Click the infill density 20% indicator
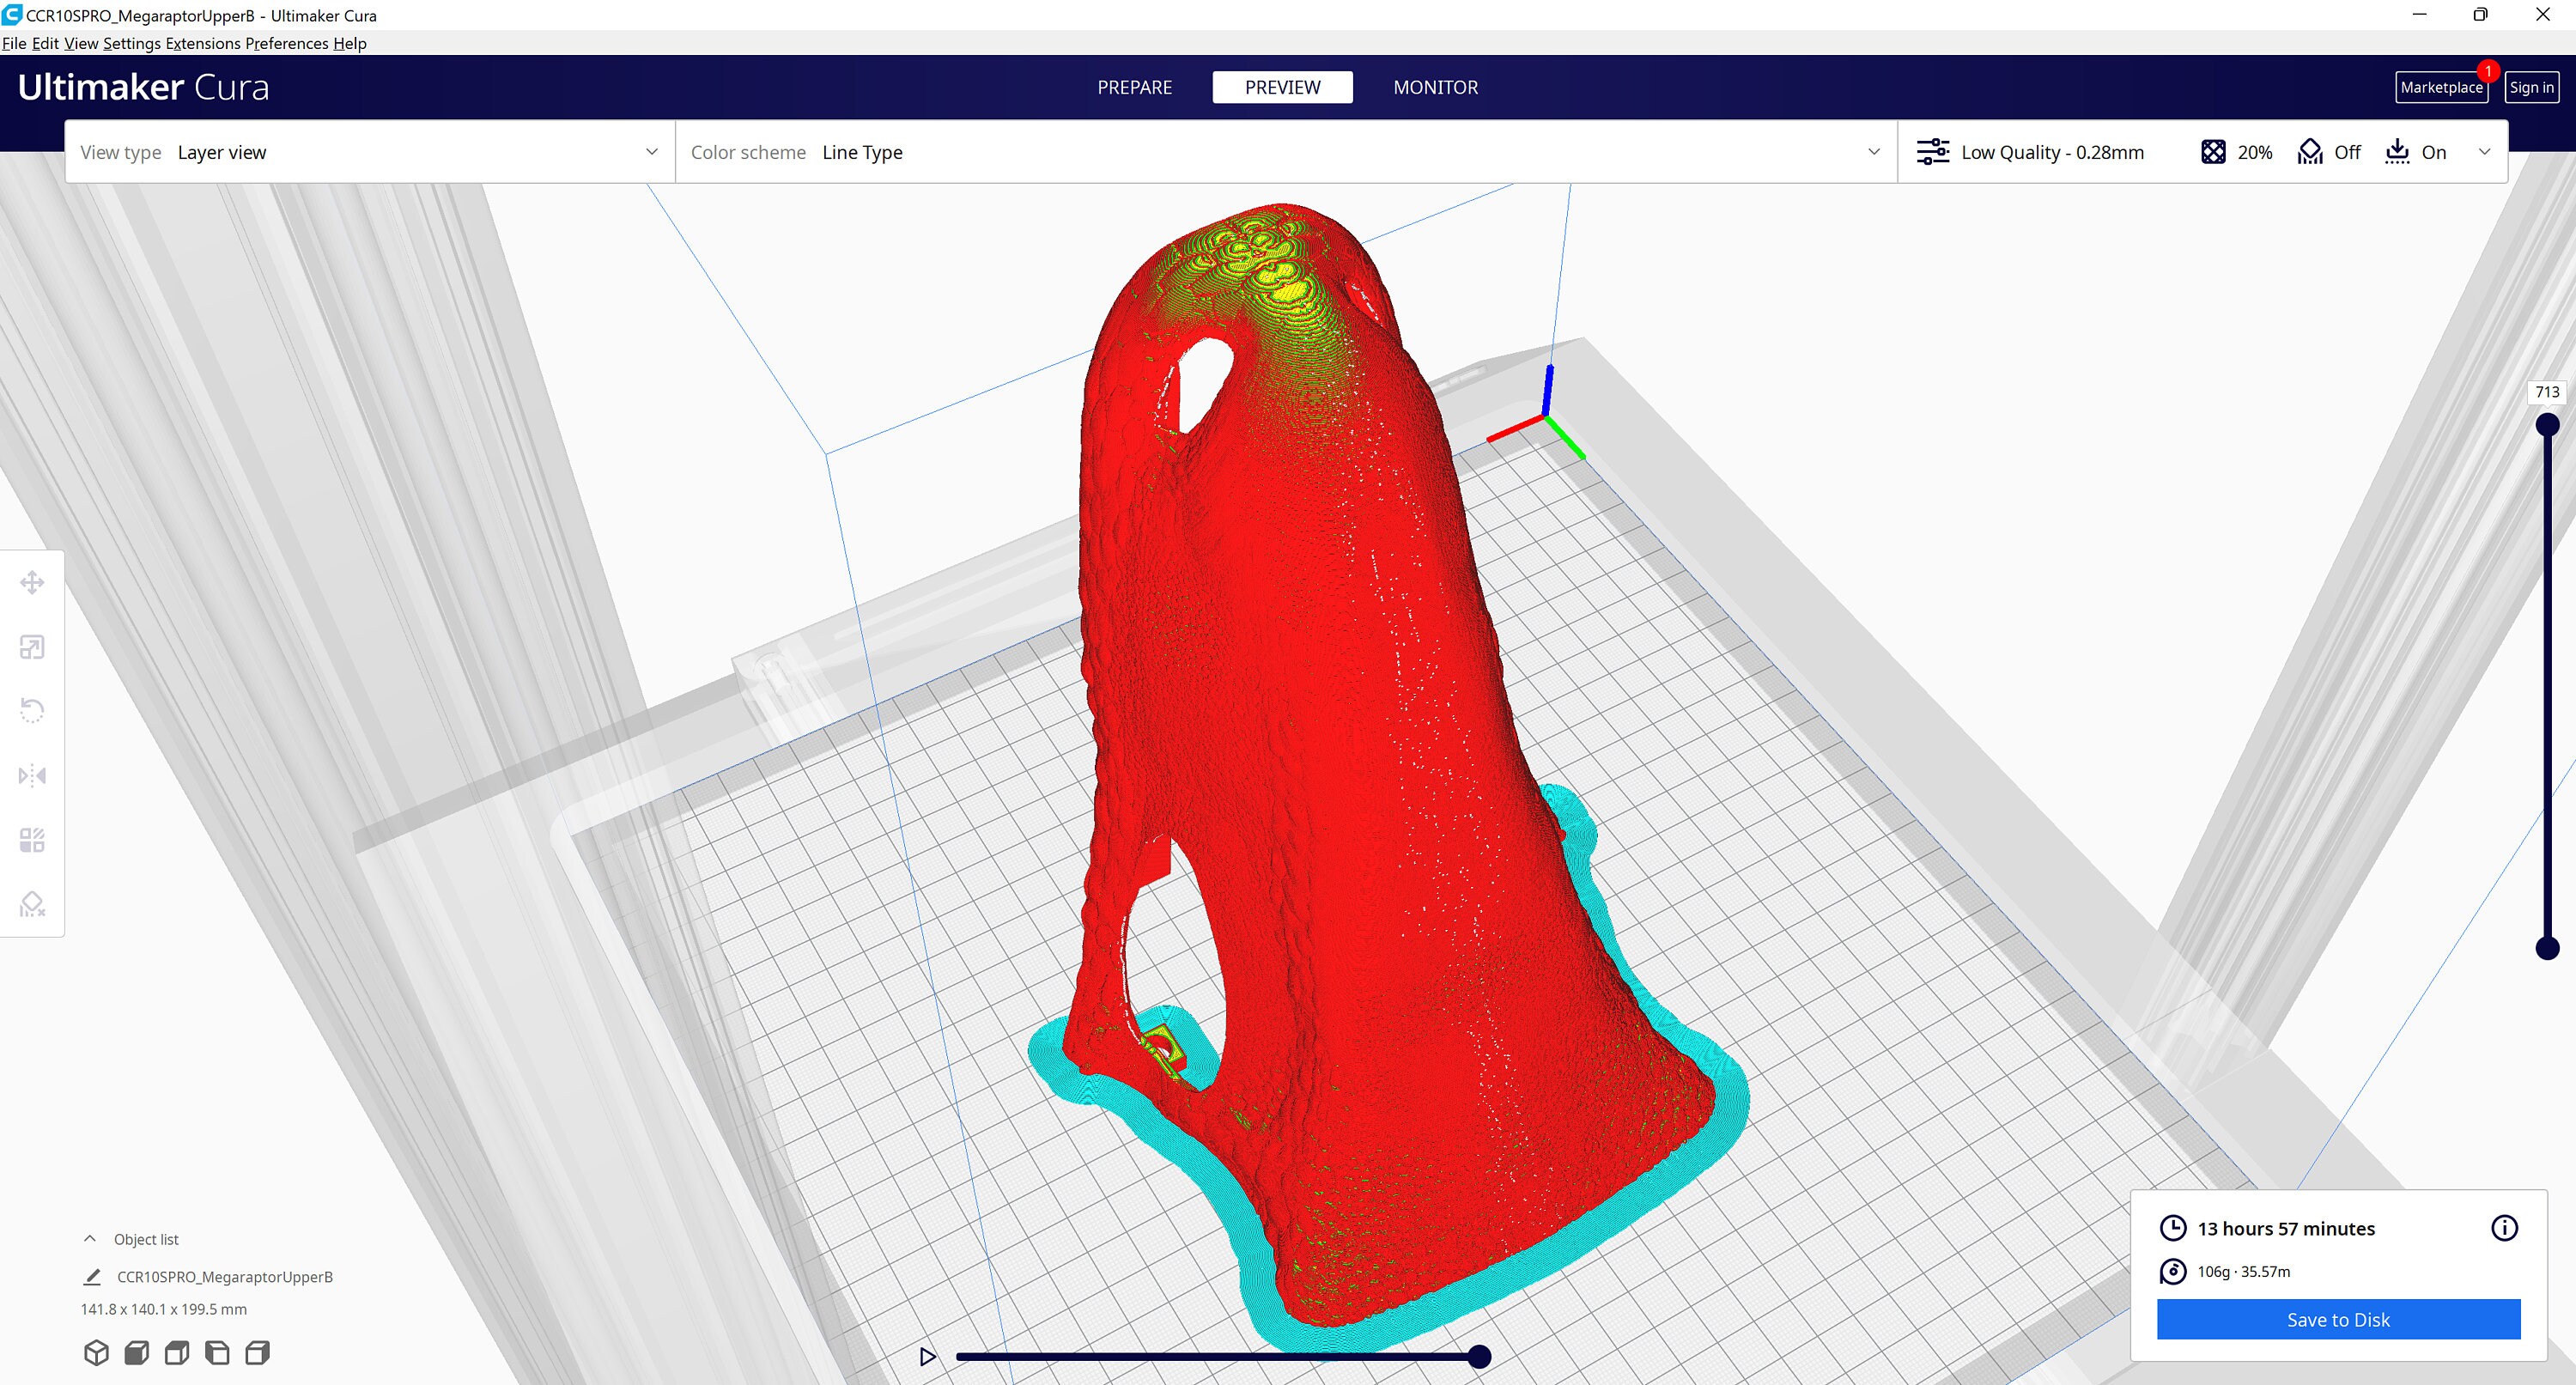The width and height of the screenshot is (2576, 1385). pyautogui.click(x=2236, y=152)
